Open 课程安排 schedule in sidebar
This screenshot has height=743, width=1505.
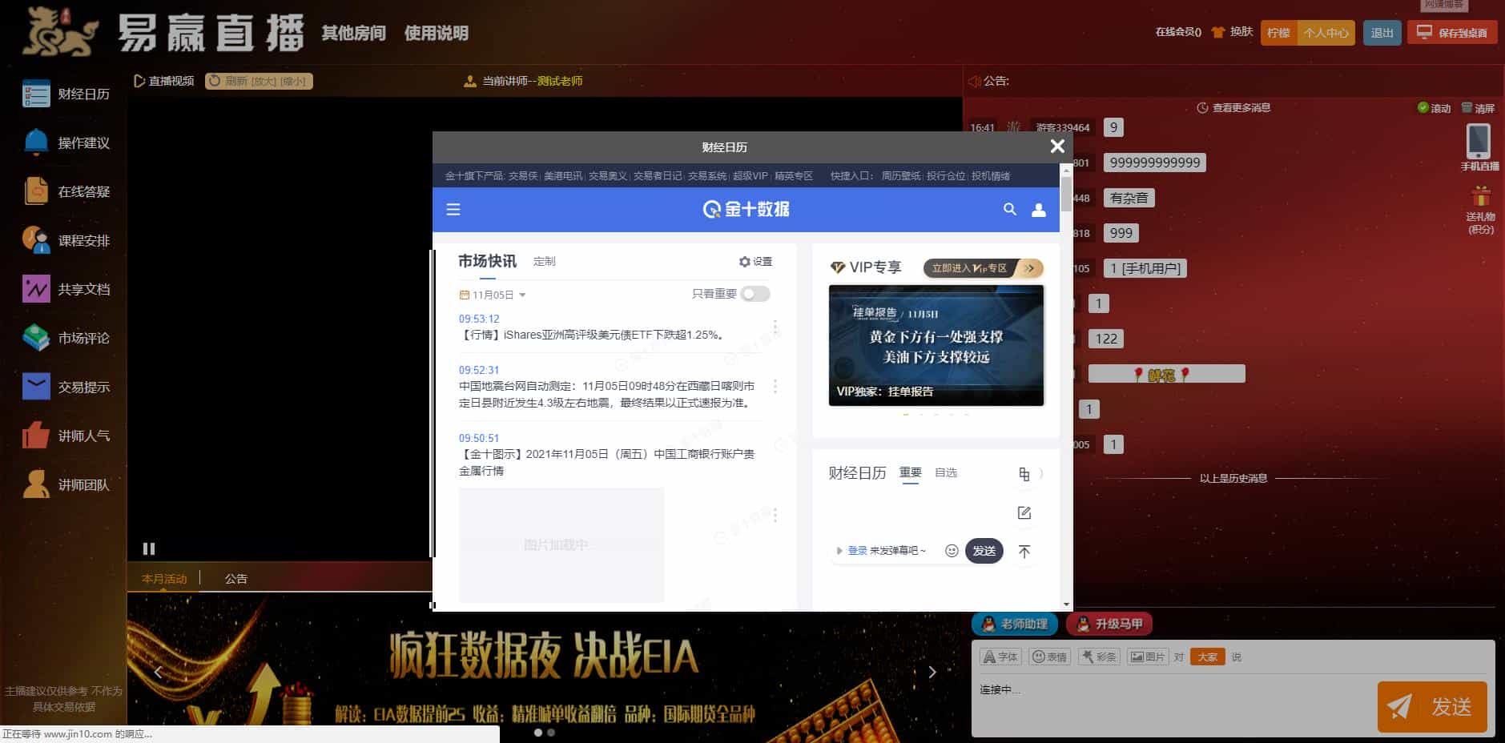coord(66,240)
